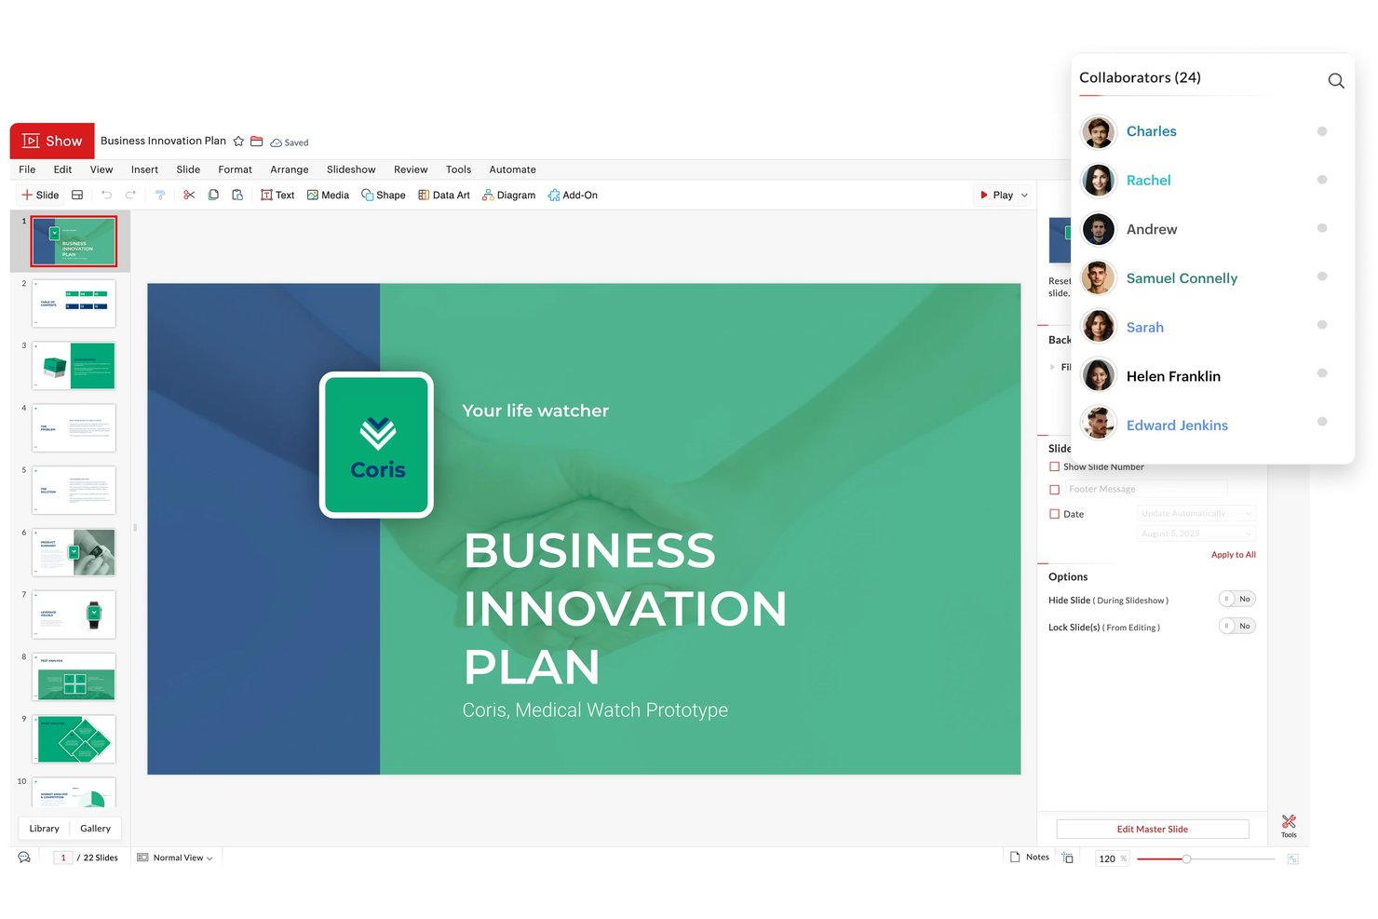Open the folder icon next to title
The width and height of the screenshot is (1378, 919).
pyautogui.click(x=257, y=142)
